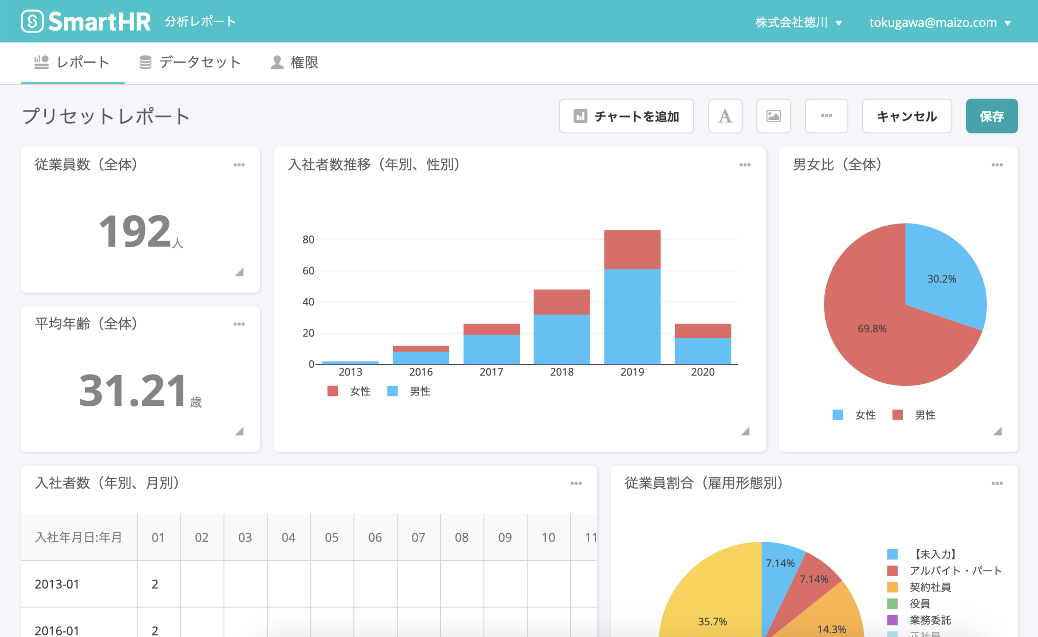
Task: Open options menu for 入社者数（年別、月別） table
Action: coord(576,484)
